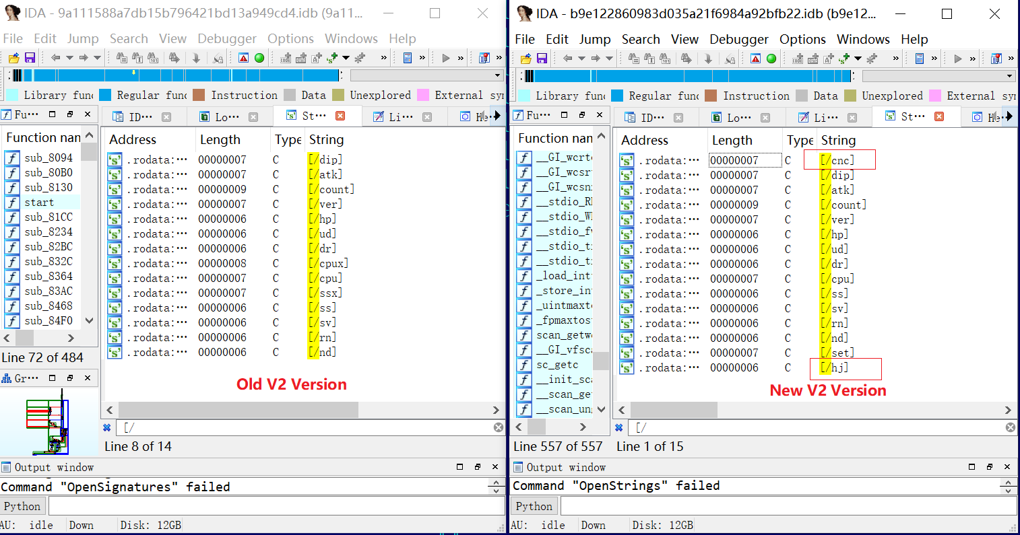
Task: Save the database in the right IDA window
Action: 542,59
